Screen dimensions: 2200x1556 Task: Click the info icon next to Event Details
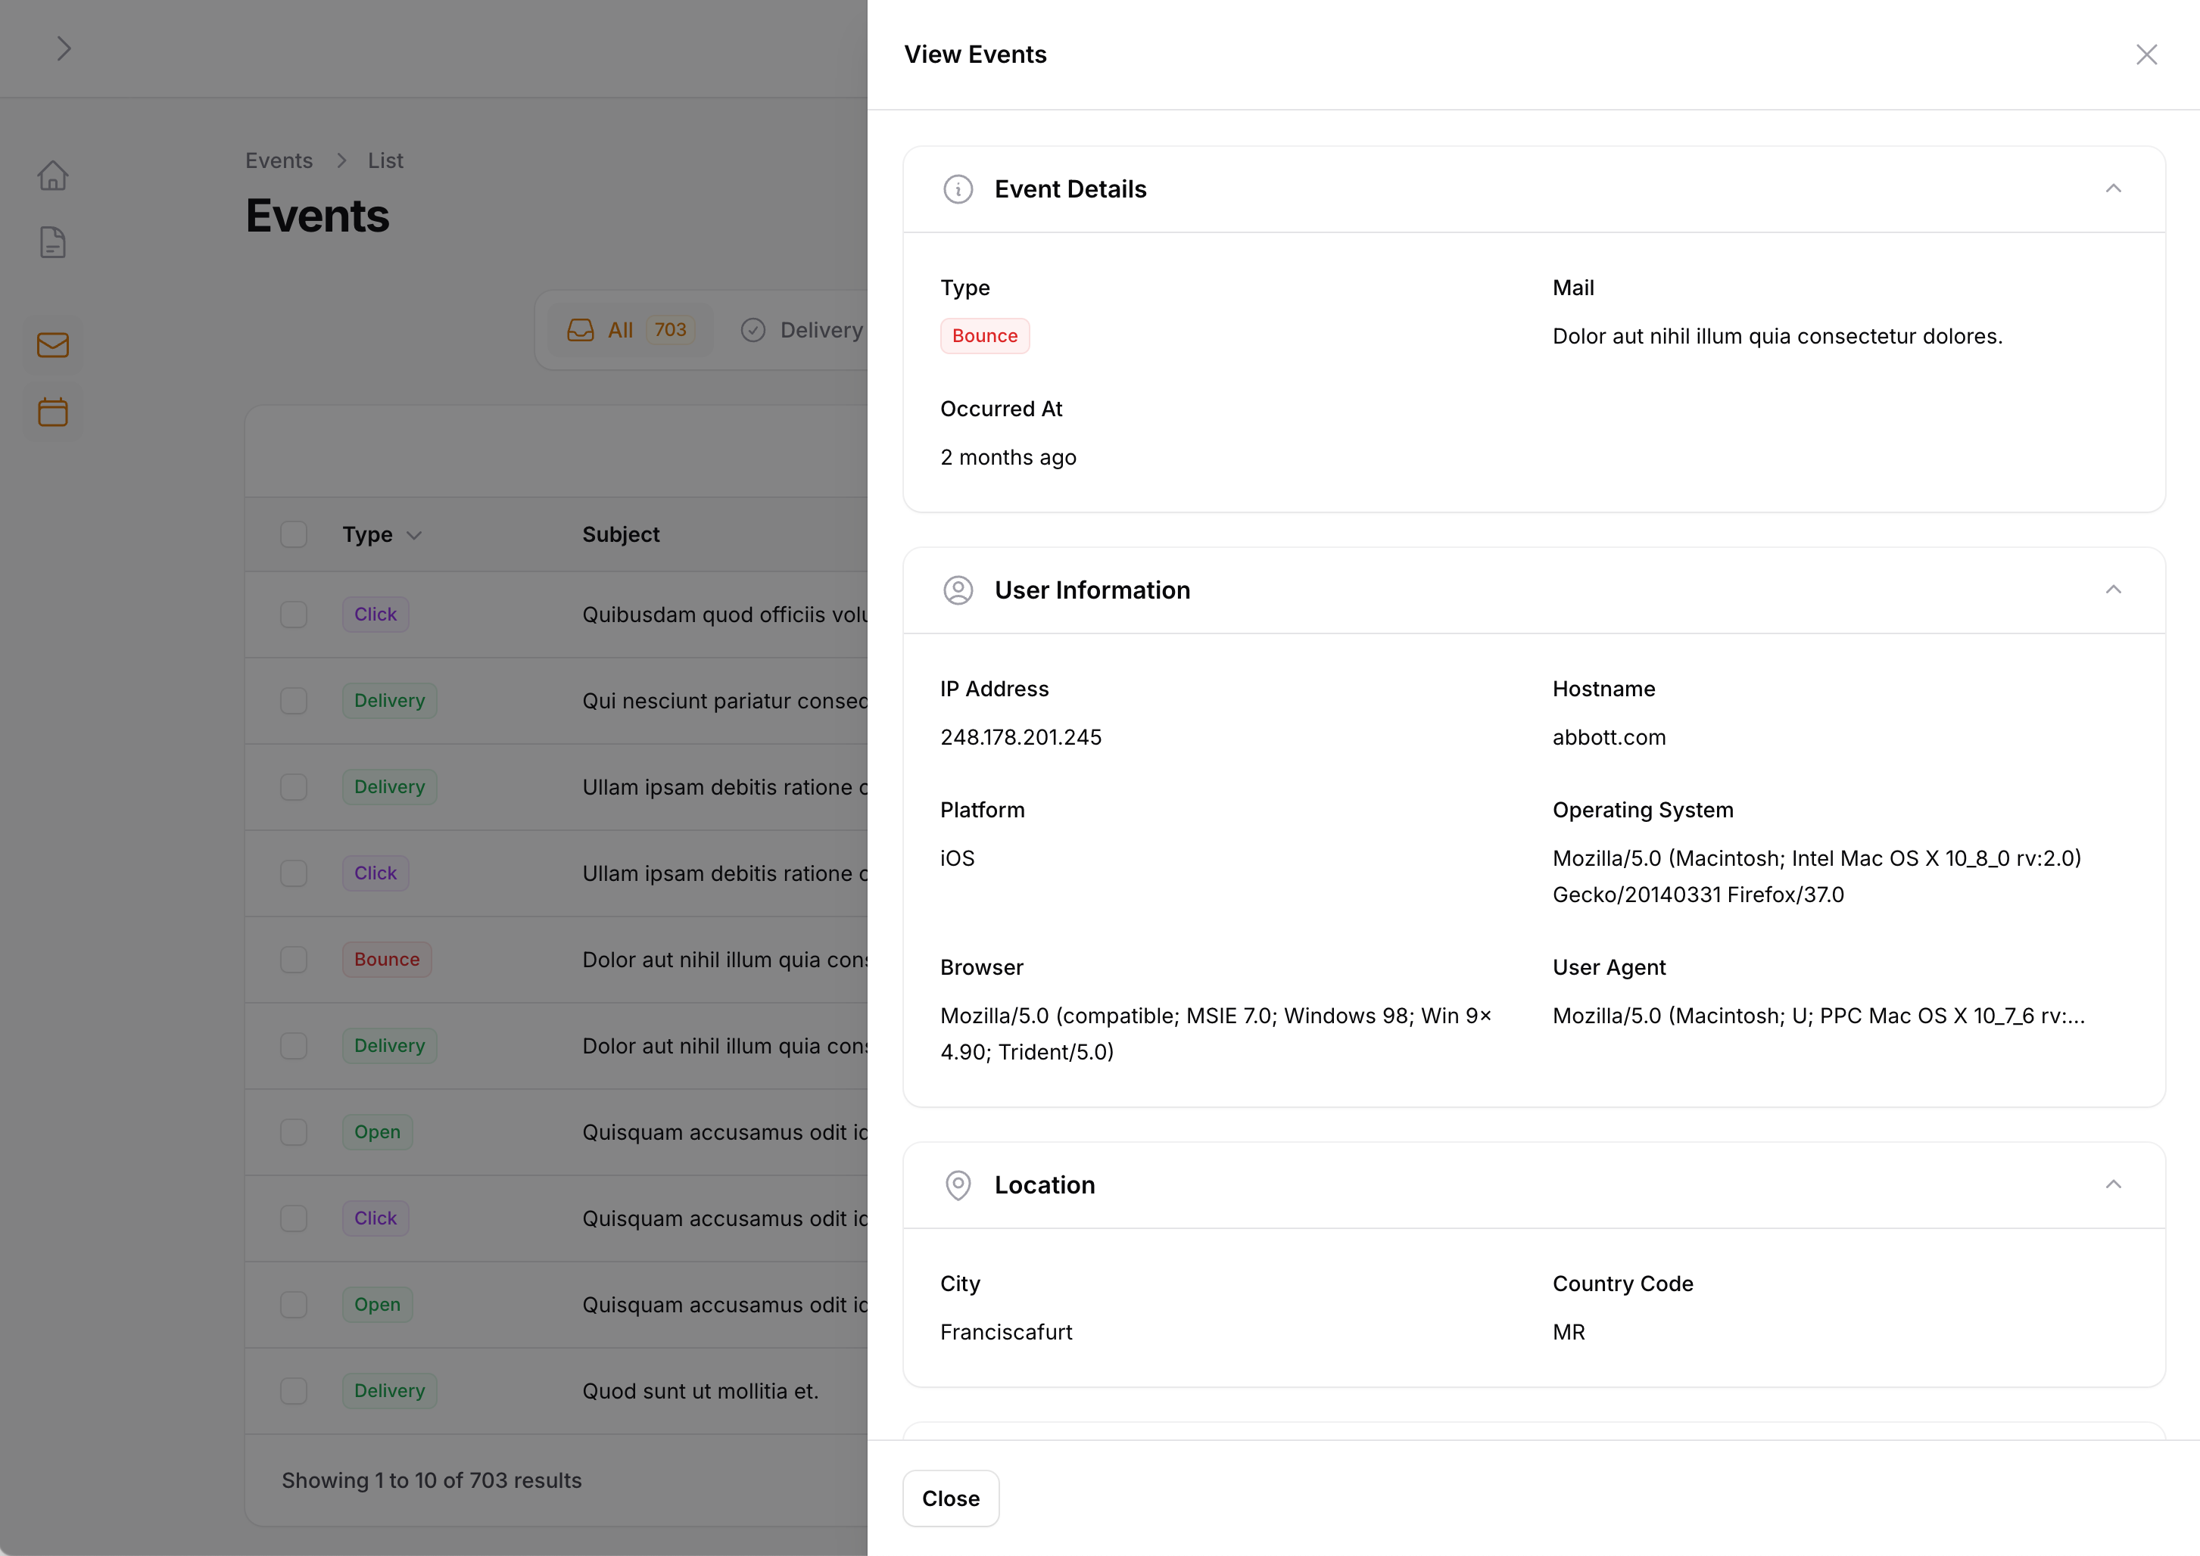(x=957, y=188)
